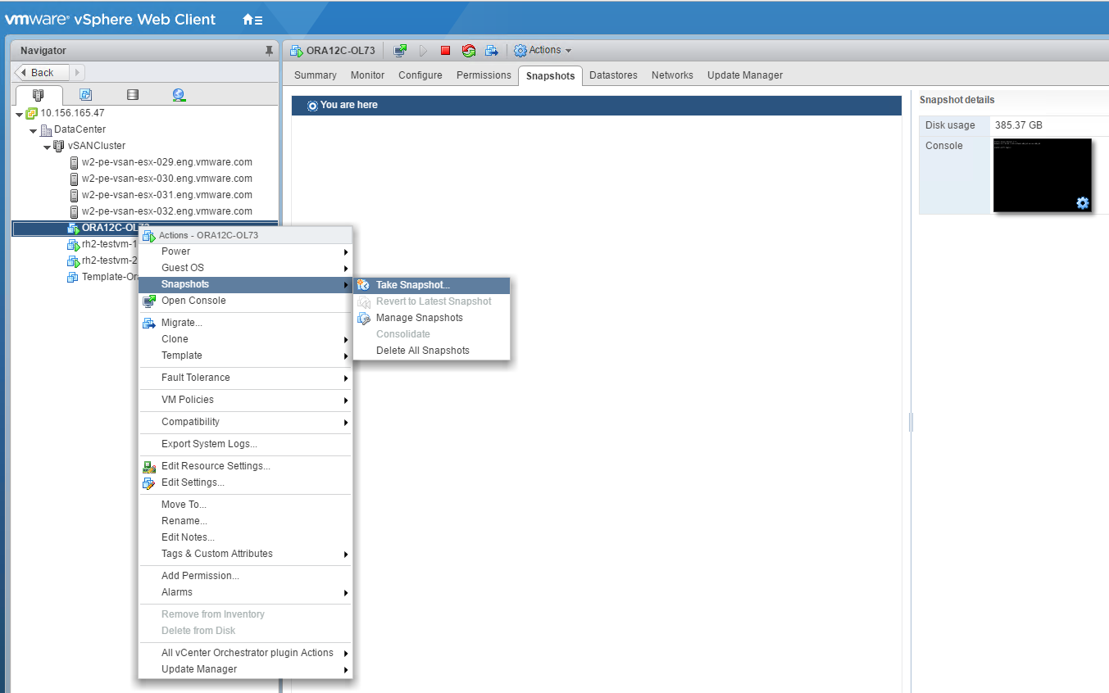Collapse the vSANCluster tree node
This screenshot has width=1109, height=693.
click(48, 147)
